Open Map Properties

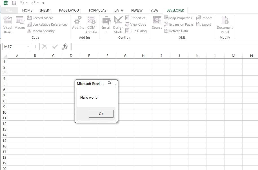tap(178, 18)
